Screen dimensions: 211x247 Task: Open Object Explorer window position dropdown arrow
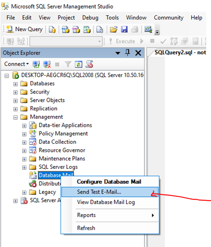click(118, 53)
